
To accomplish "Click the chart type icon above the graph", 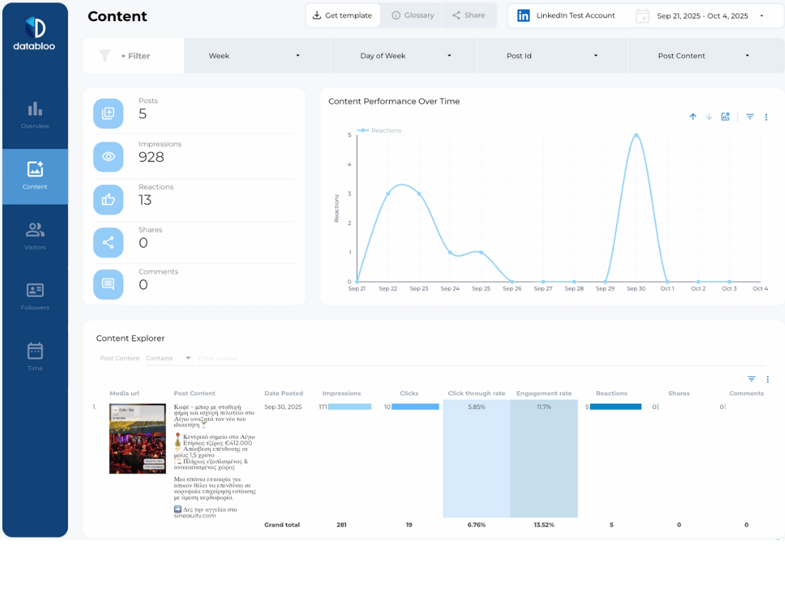I will (725, 116).
